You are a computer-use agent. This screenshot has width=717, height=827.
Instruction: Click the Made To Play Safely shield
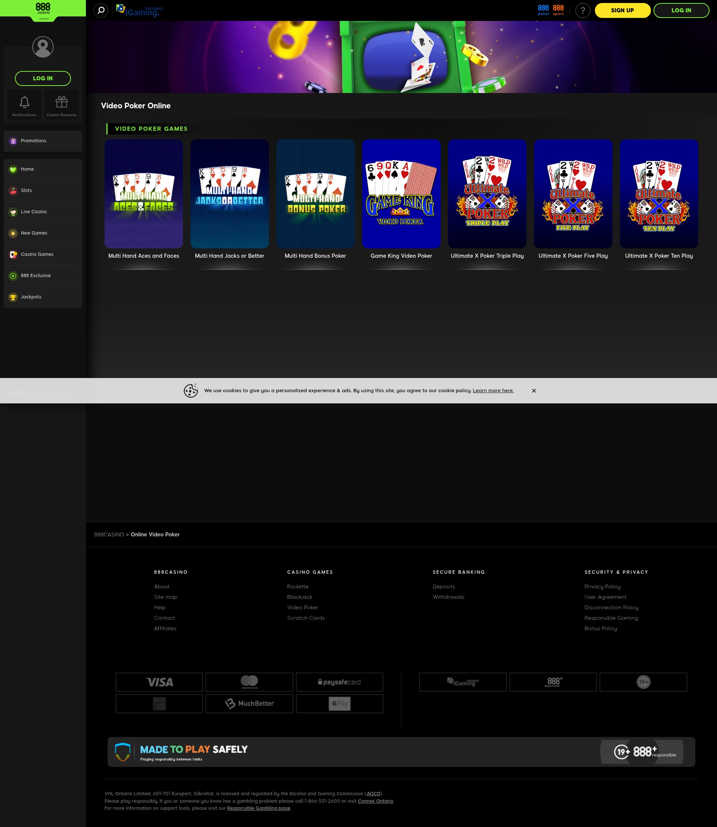click(x=123, y=752)
